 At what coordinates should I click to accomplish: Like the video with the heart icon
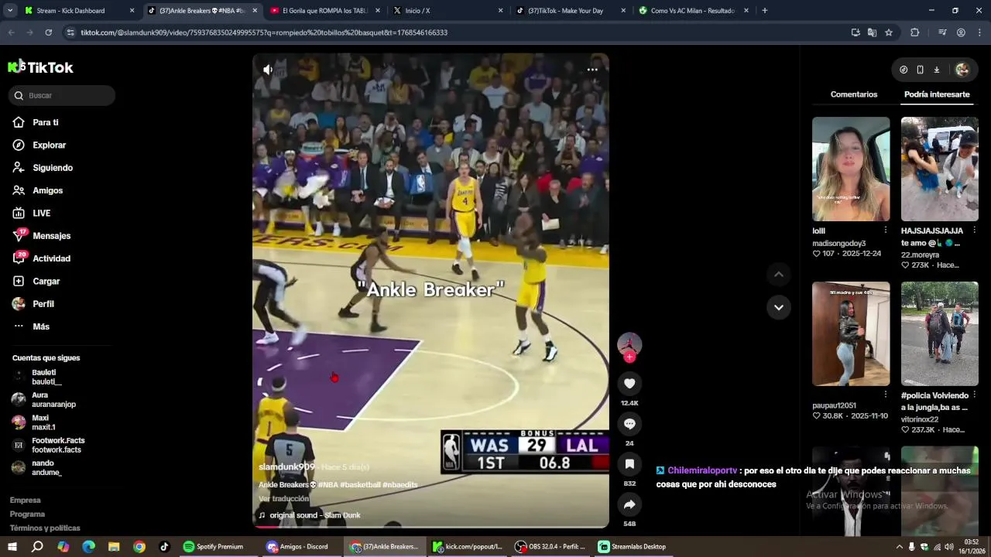[629, 384]
